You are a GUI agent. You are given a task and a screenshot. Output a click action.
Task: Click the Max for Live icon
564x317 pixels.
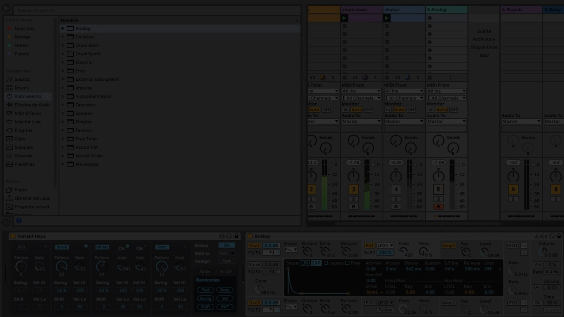point(9,122)
